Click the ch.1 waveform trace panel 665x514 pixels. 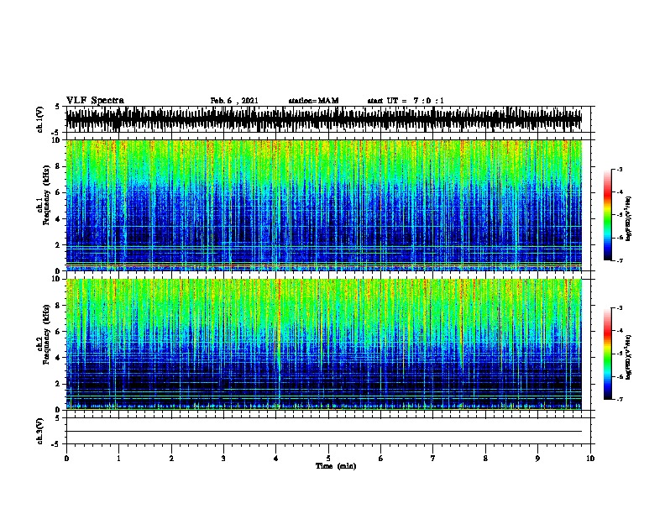327,119
